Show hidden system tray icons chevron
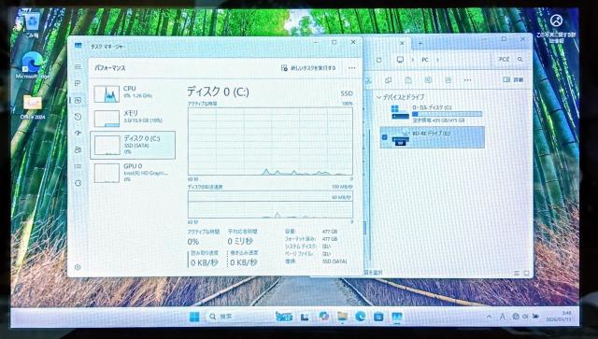This screenshot has width=598, height=339. [x=489, y=317]
